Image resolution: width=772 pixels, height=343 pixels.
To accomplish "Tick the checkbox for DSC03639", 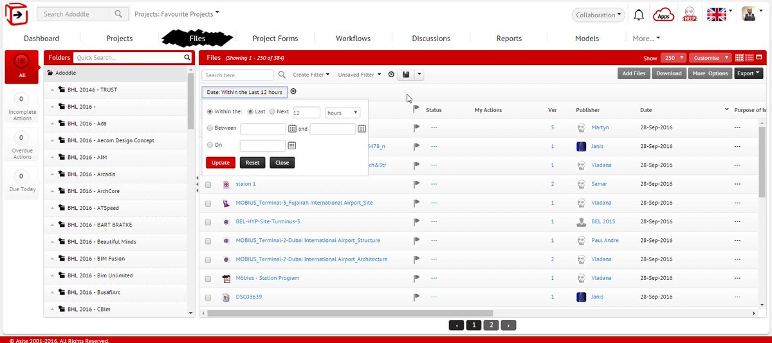I will [208, 298].
